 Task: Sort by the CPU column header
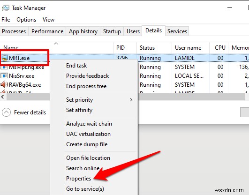219,48
